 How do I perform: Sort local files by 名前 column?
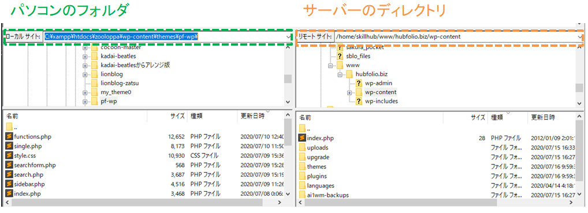pyautogui.click(x=75, y=116)
